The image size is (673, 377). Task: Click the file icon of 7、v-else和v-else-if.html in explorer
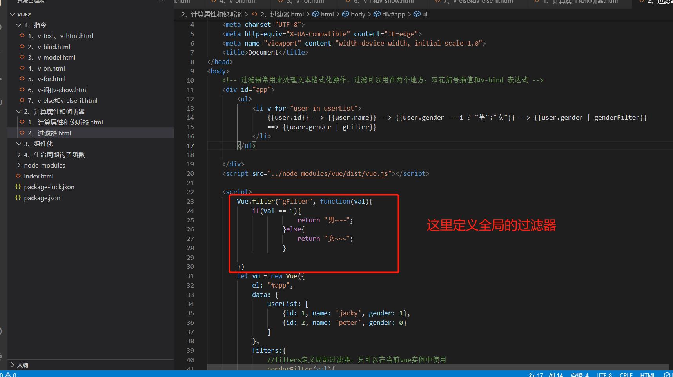click(x=22, y=100)
